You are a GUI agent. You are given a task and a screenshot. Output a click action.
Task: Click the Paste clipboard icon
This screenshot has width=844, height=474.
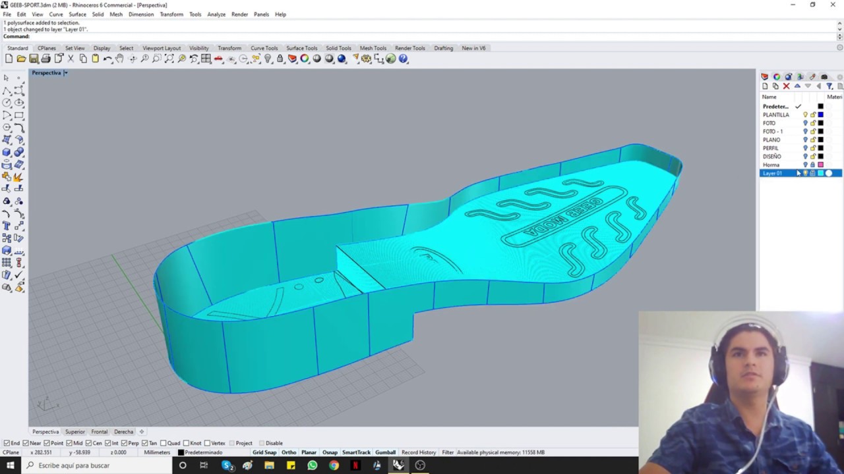point(95,59)
